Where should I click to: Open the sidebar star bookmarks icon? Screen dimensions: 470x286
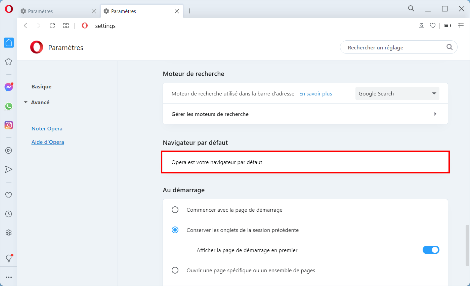coord(9,61)
